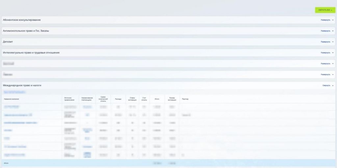Open the first company link in the table

(12, 107)
